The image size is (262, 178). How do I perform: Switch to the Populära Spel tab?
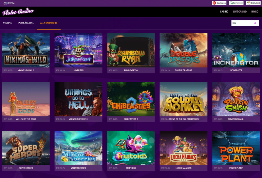tap(26, 23)
